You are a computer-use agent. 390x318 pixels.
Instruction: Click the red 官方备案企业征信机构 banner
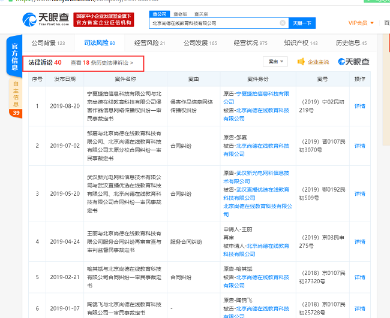coord(104,20)
